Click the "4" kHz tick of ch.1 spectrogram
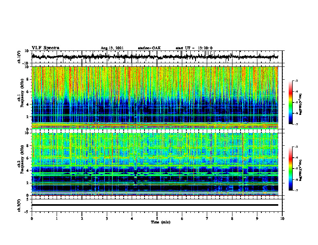 tap(29, 104)
